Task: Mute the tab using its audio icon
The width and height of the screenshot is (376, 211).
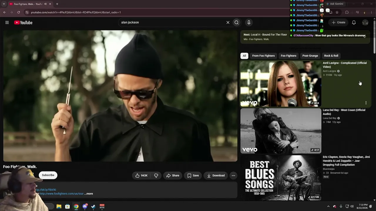Action: tap(45, 4)
